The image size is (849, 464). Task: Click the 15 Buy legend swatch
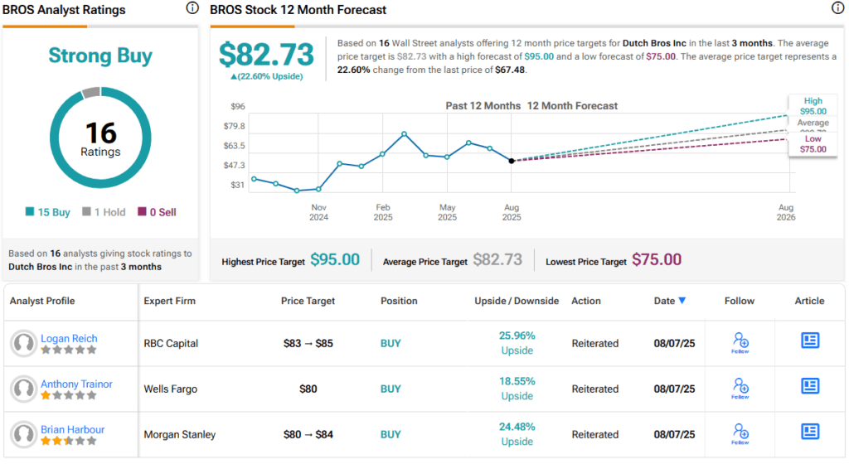[30, 211]
